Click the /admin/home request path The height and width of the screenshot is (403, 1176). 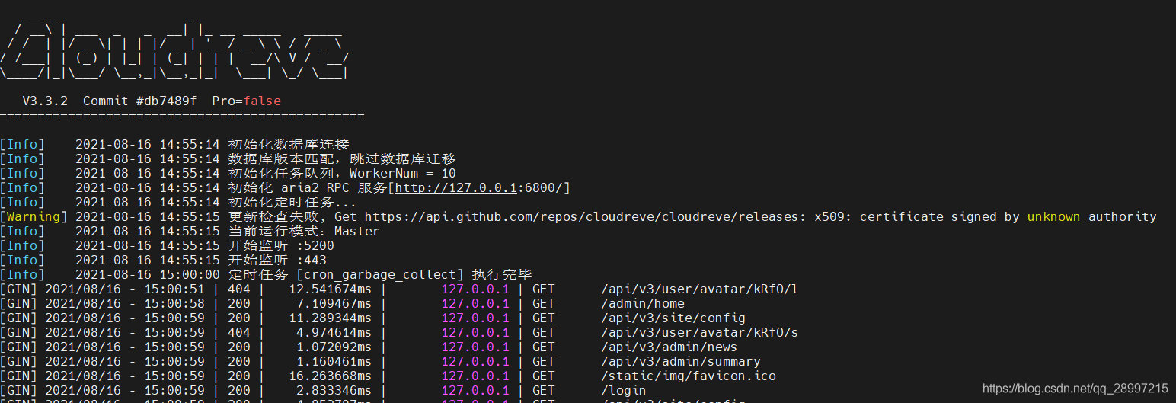(x=643, y=304)
